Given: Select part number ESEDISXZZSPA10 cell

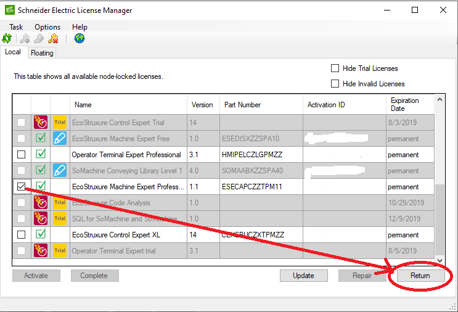Looking at the screenshot, I should click(261, 138).
